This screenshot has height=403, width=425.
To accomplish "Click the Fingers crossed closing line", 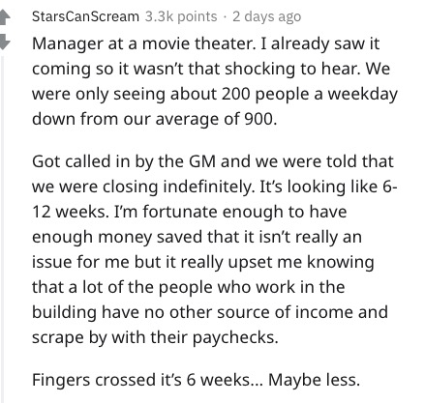I will coord(196,380).
